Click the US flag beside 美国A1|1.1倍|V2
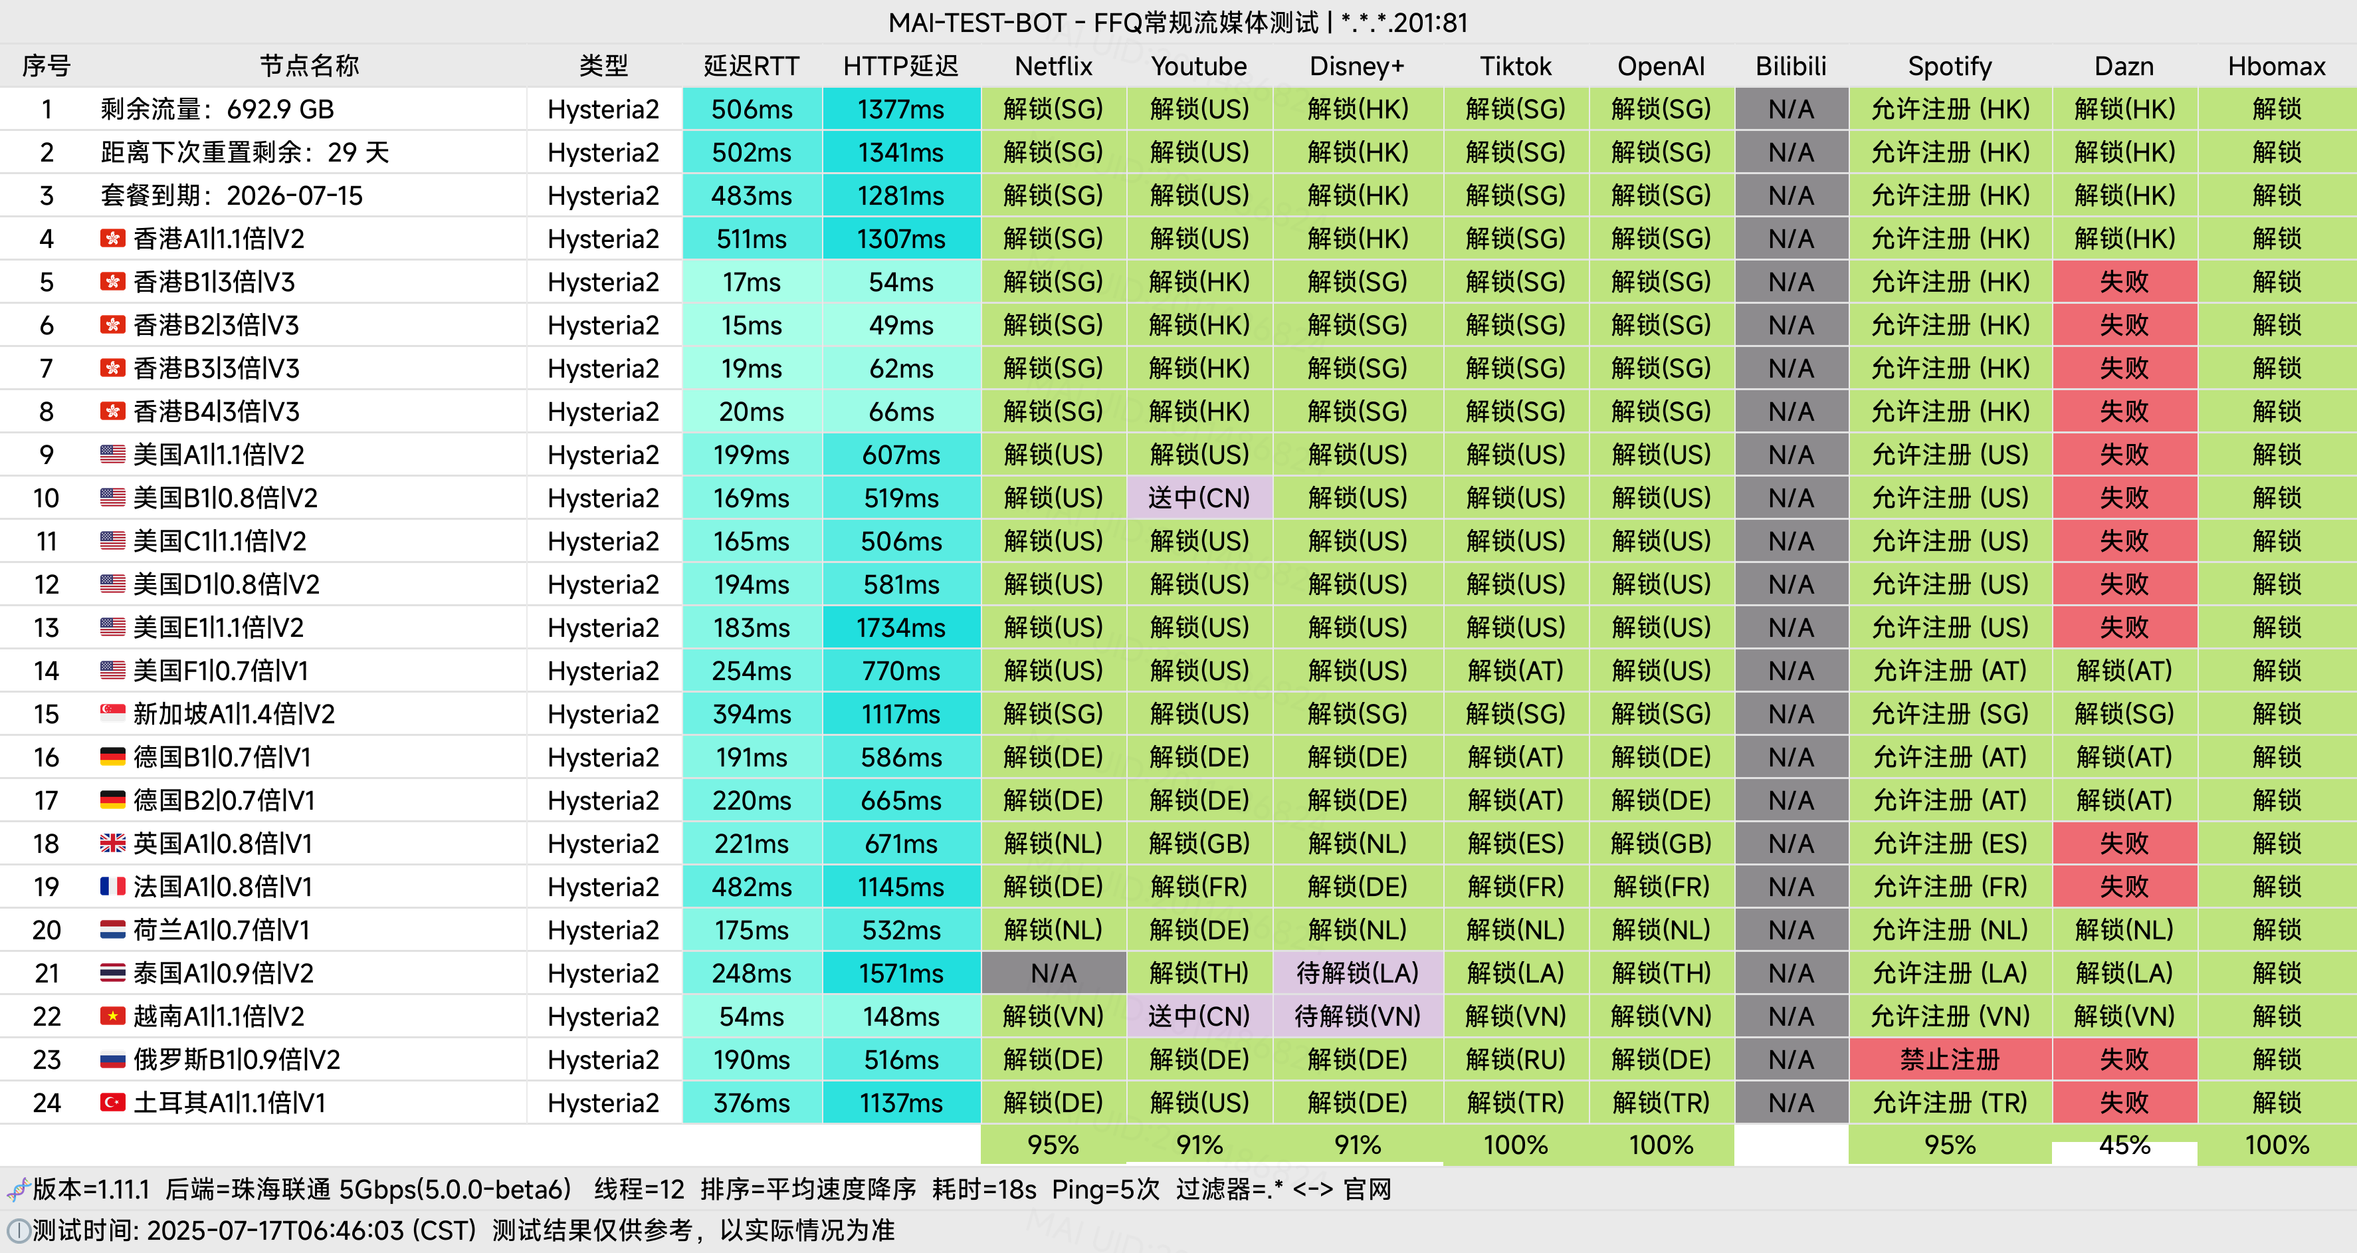Image resolution: width=2357 pixels, height=1253 pixels. [112, 455]
